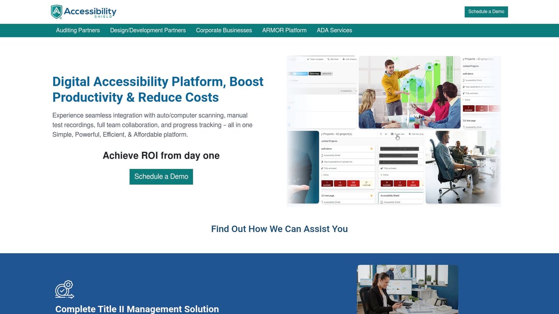Toggle the yellow marker on the audit-demo project card
This screenshot has width=559, height=314.
click(372, 148)
